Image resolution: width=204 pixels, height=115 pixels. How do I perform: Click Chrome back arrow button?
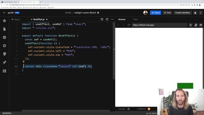coord(2,5)
